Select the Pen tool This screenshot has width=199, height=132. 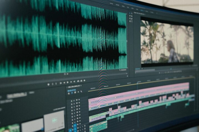[x=132, y=19]
